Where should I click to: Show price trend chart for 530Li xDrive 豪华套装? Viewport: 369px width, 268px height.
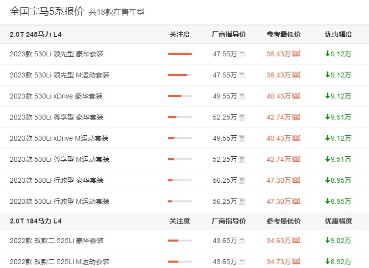pos(296,96)
